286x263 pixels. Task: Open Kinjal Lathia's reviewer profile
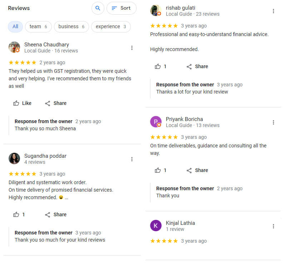[x=180, y=223]
